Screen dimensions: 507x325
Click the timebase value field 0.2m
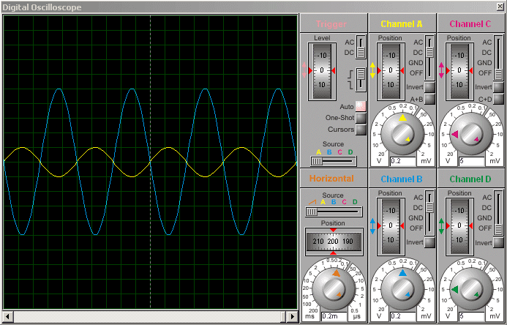pyautogui.click(x=334, y=316)
